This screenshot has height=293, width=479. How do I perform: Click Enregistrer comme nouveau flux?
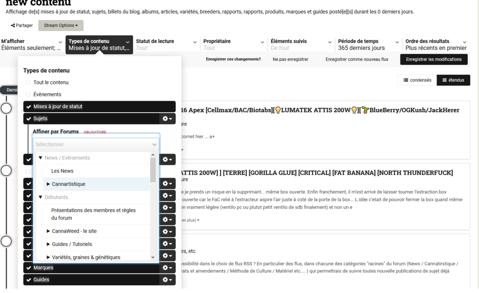pyautogui.click(x=357, y=59)
